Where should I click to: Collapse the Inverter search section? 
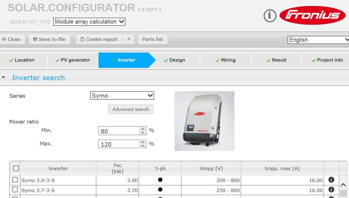[x=3, y=78]
